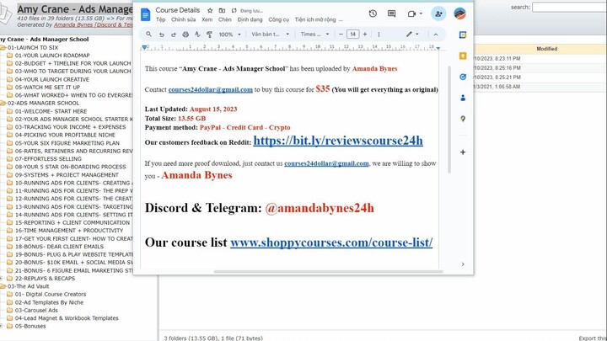The width and height of the screenshot is (607, 341).
Task: Click the get add-ons plus icon
Action: (463, 152)
